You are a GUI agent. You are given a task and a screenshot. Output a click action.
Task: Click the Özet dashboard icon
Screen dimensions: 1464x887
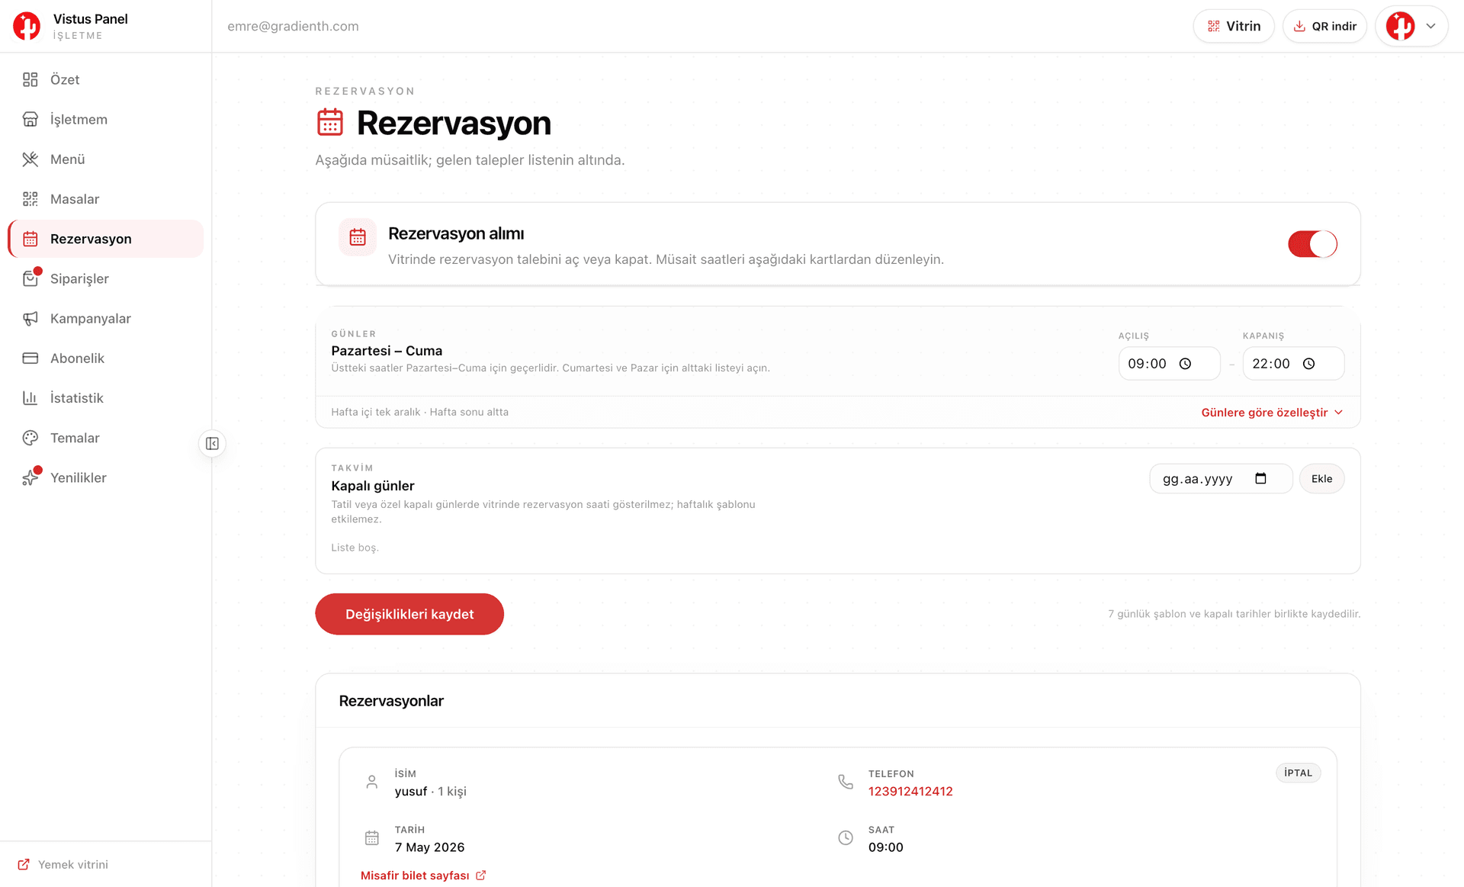pyautogui.click(x=30, y=79)
